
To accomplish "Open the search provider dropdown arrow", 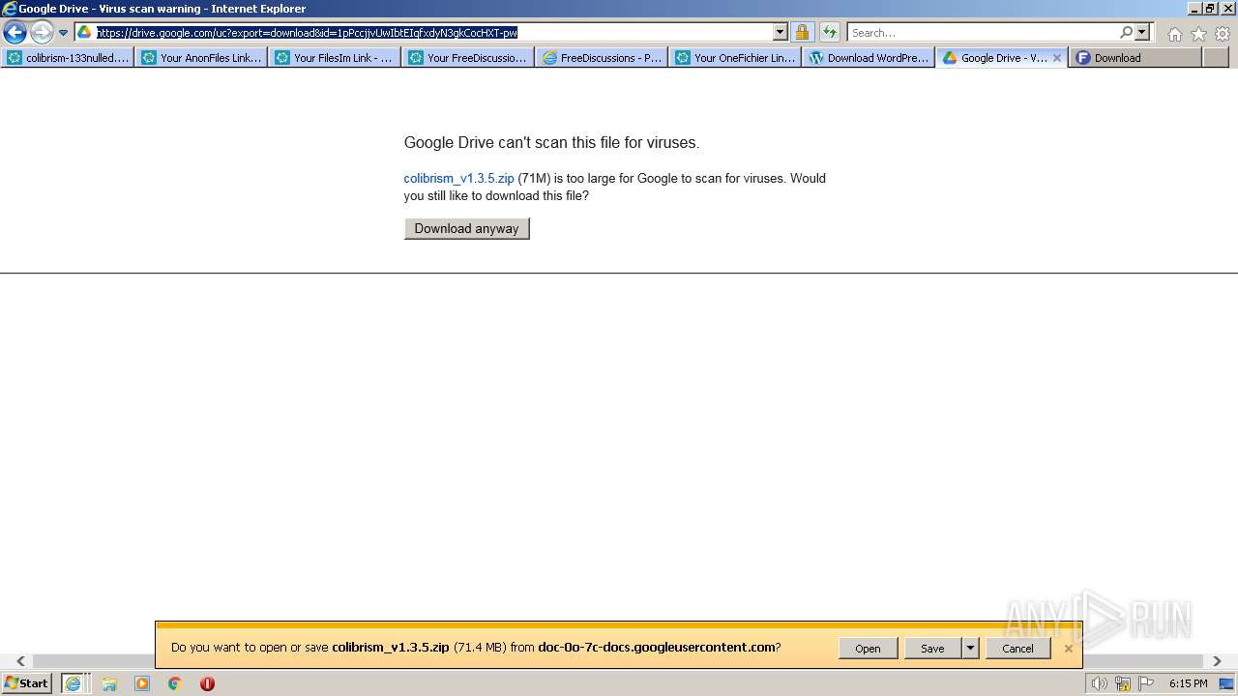I will click(1142, 33).
